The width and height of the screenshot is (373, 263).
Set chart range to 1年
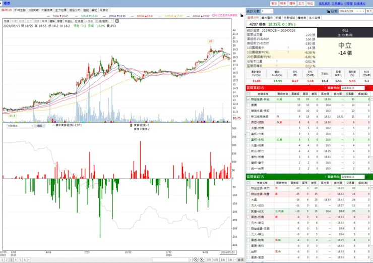tap(223, 259)
